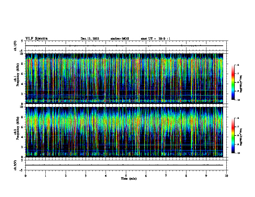Click the ch.2 spectrogram color scale bar

(x=233, y=136)
